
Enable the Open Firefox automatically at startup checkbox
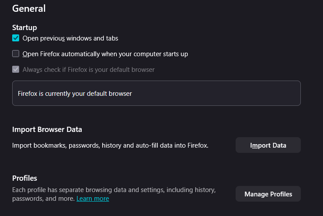click(x=16, y=54)
